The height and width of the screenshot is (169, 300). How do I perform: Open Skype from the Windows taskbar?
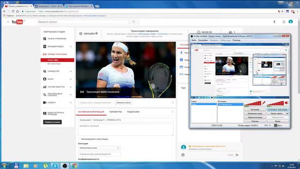tap(55, 166)
